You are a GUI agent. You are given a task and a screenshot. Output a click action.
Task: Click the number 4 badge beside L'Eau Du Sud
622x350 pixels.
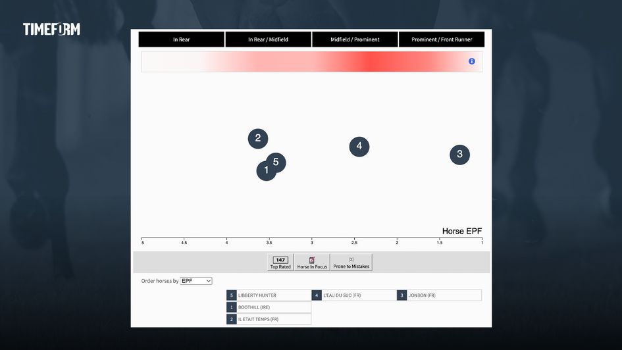point(317,295)
